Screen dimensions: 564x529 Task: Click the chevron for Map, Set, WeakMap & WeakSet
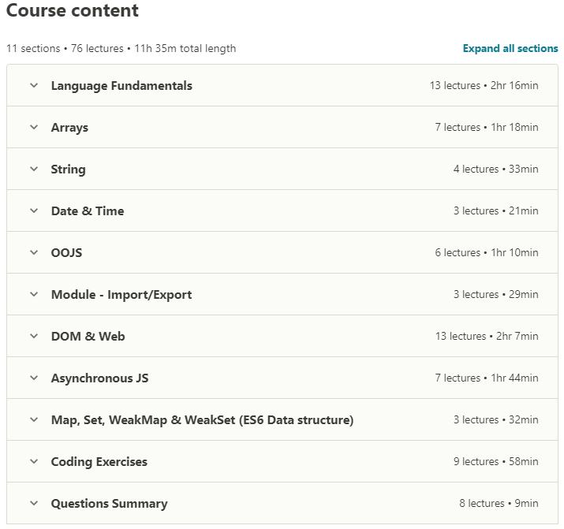[x=34, y=419]
